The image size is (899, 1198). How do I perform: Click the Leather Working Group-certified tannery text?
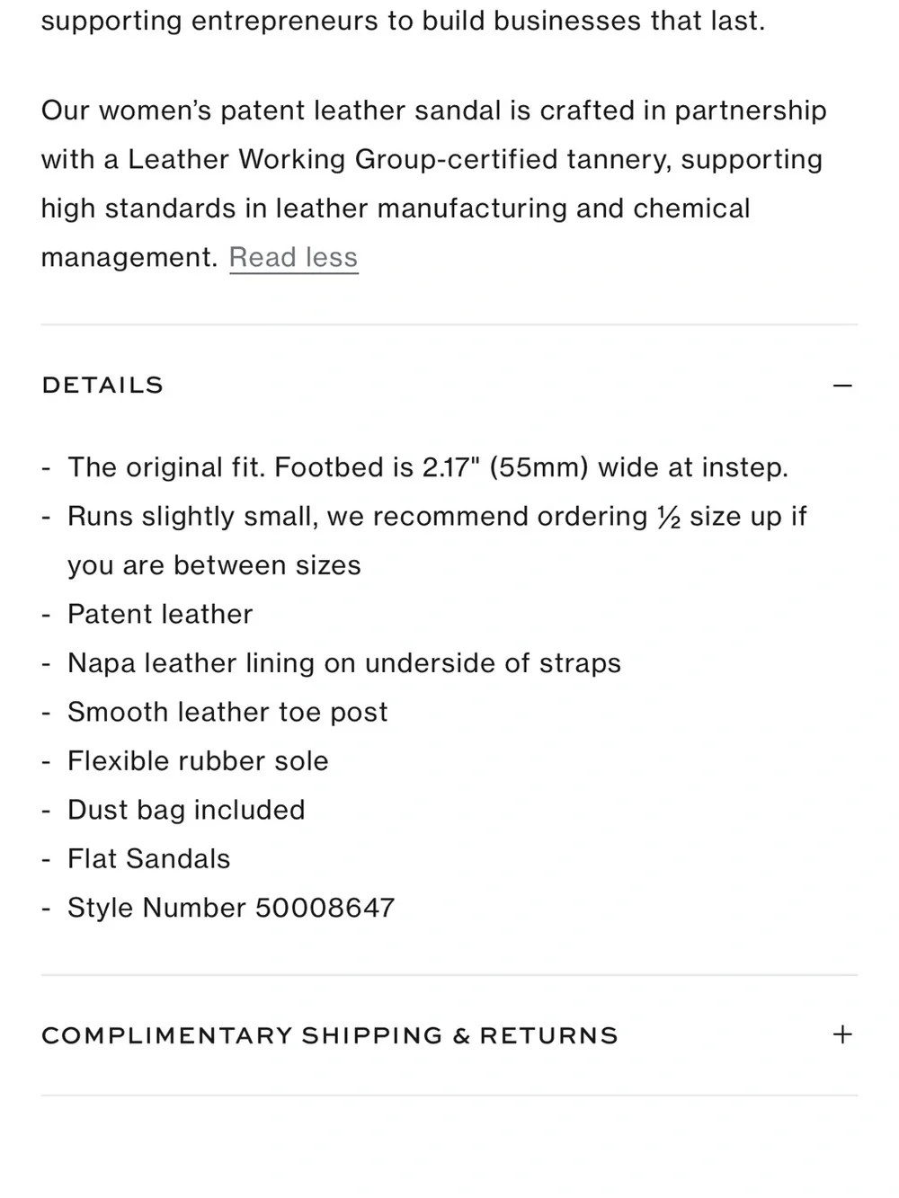(x=400, y=160)
